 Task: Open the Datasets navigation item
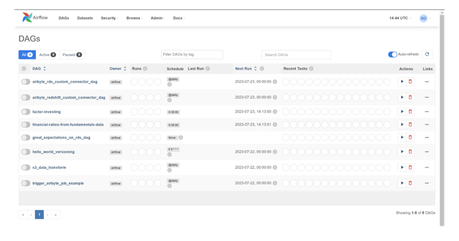(x=85, y=18)
